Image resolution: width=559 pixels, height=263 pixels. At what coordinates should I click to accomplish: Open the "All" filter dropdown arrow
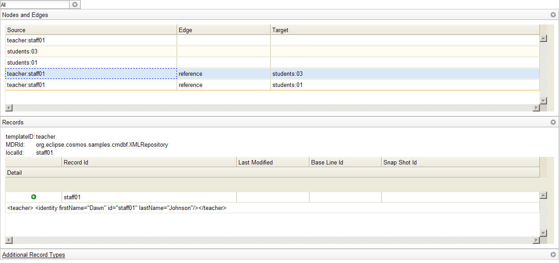click(x=75, y=4)
